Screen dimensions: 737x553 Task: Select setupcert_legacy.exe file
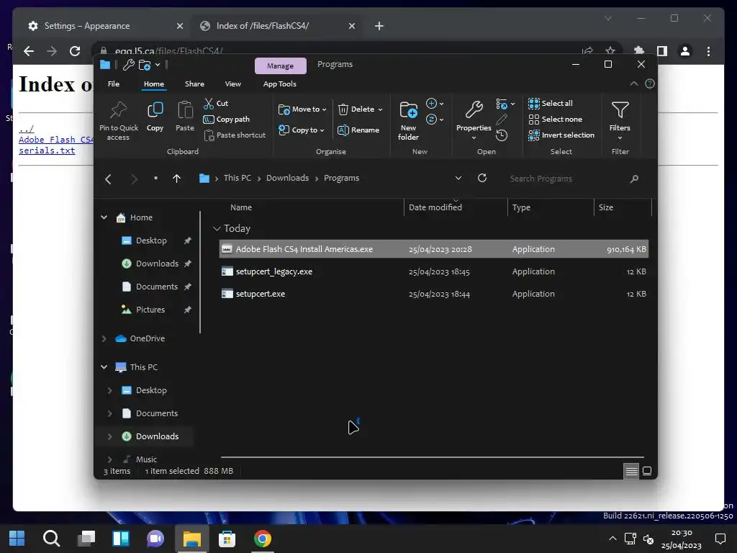(434, 271)
